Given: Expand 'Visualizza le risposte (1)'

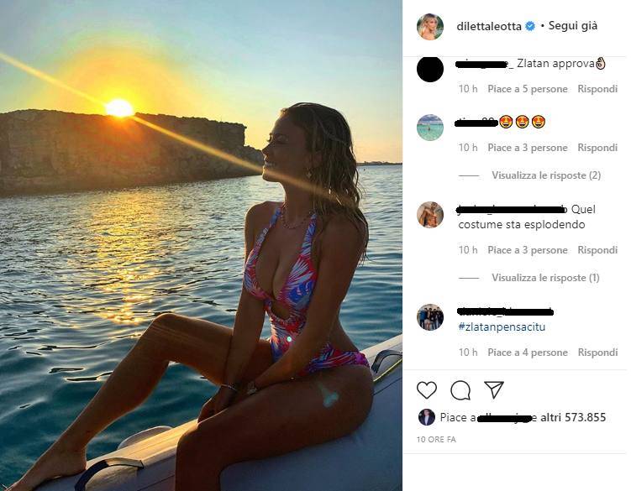Looking at the screenshot, I should coord(546,278).
